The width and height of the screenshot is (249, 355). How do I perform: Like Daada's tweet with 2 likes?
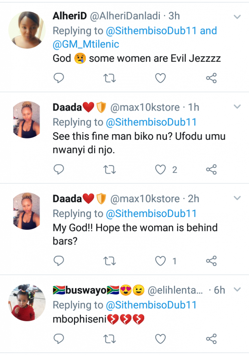coord(160,170)
